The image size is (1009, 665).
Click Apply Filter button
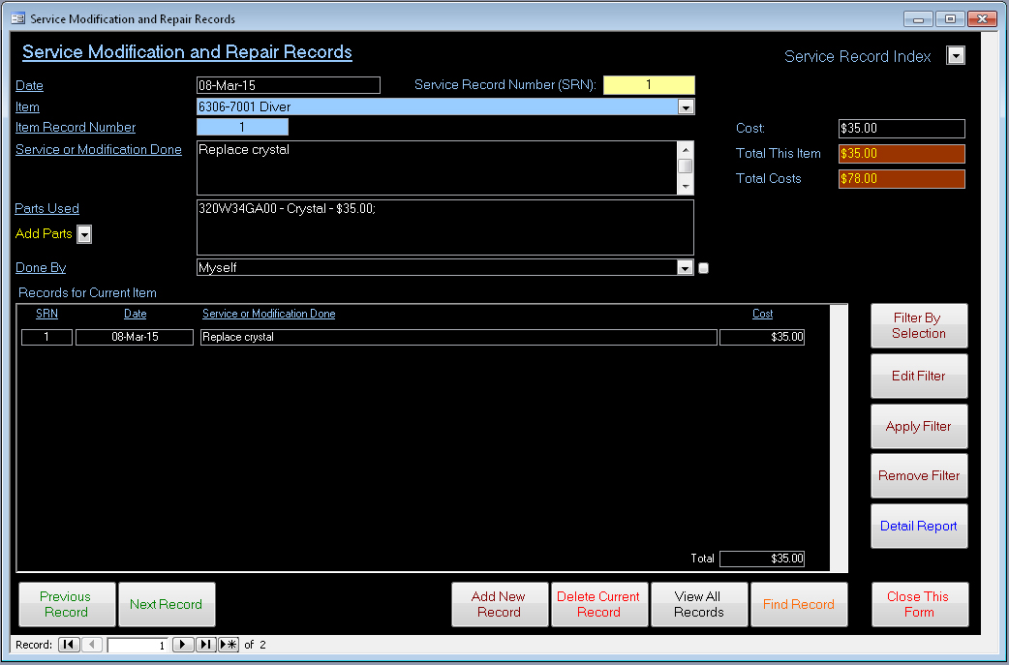point(919,426)
